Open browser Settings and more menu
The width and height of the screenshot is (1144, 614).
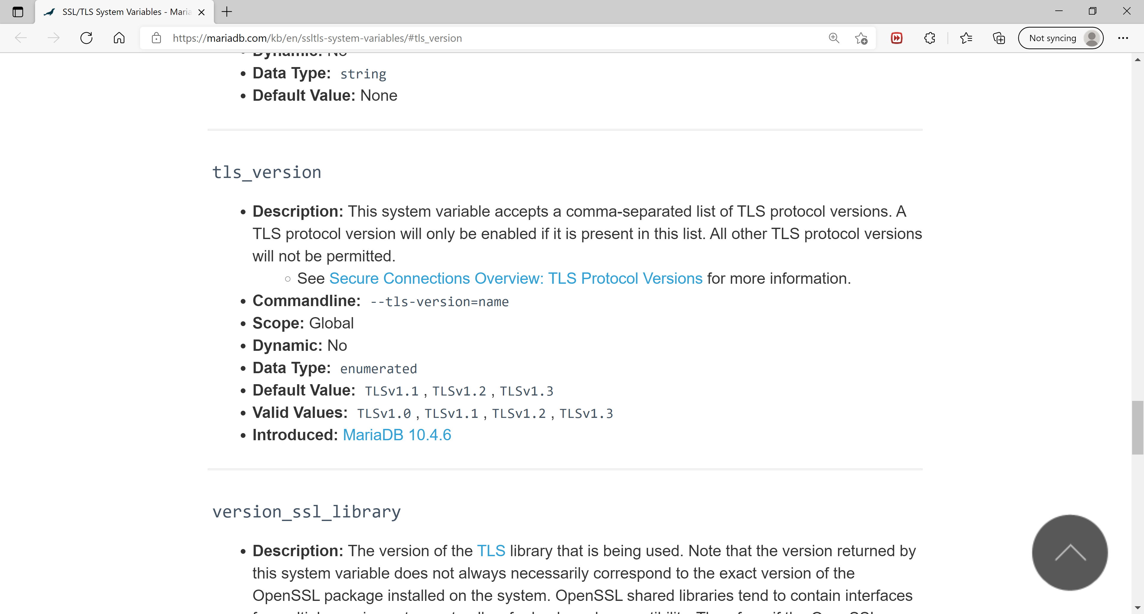(1123, 38)
